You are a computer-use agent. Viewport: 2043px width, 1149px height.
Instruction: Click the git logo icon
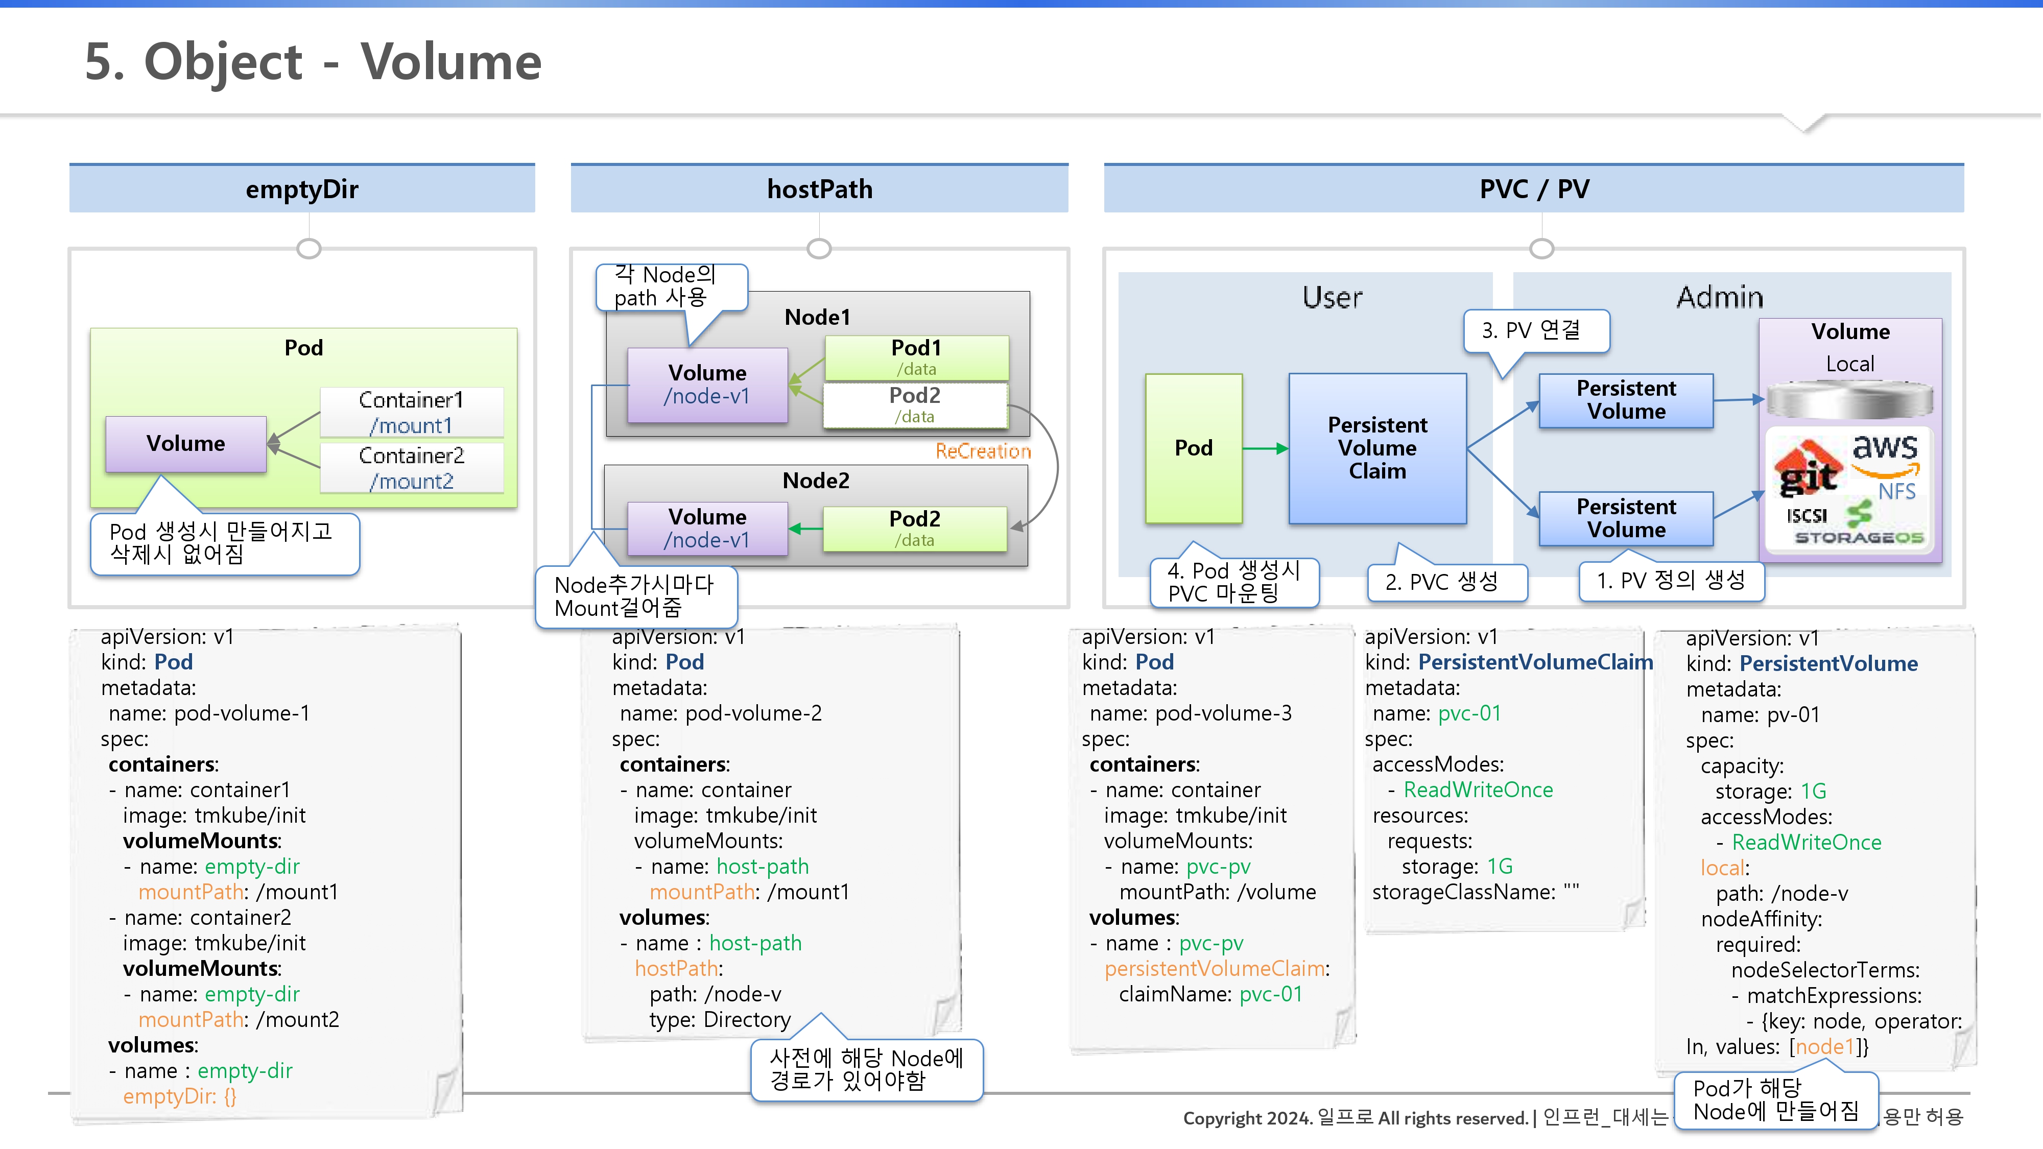click(1808, 469)
